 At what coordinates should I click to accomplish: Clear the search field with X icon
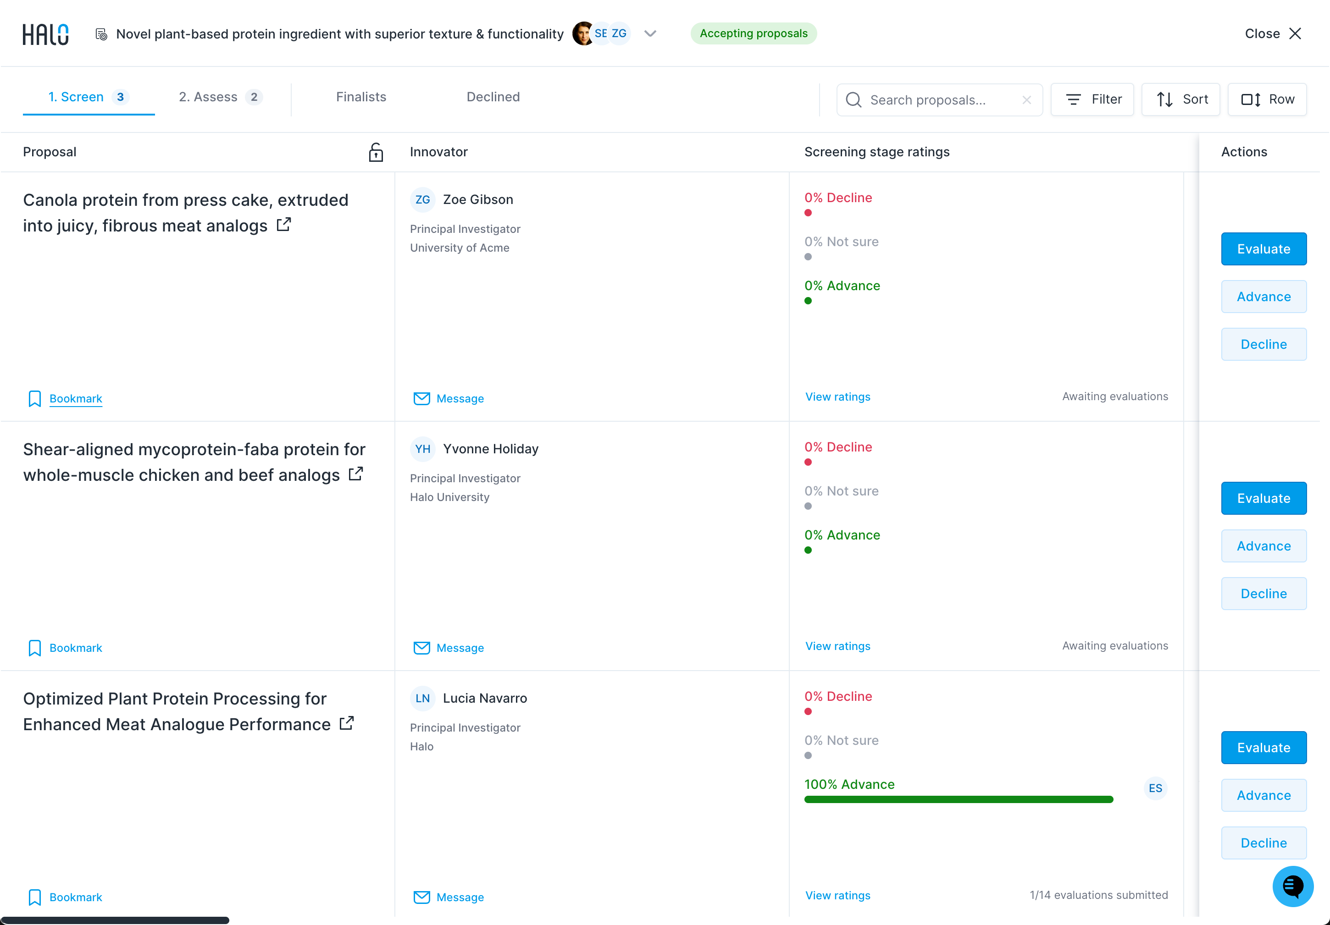point(1026,99)
